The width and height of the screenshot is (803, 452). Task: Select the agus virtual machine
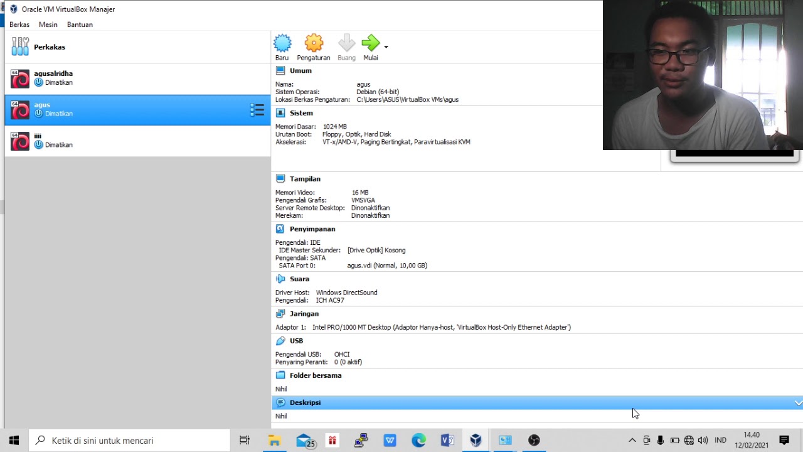click(137, 110)
